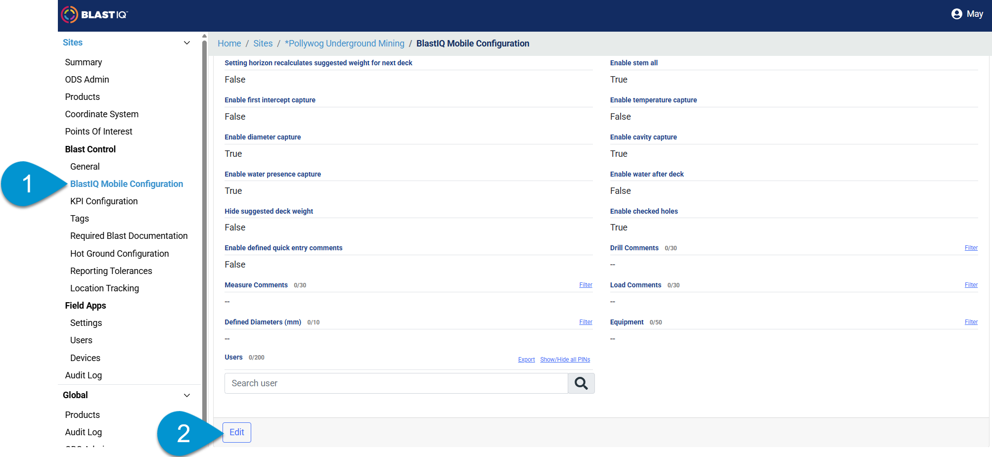Click the Enable water after deck label

click(647, 174)
